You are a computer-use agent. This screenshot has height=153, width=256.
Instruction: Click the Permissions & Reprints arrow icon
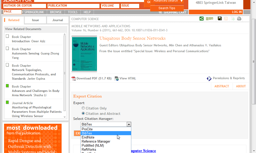209,79
